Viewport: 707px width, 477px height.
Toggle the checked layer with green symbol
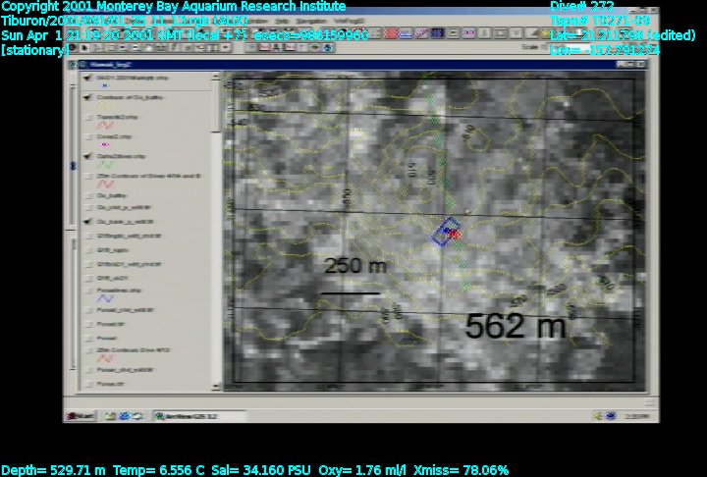click(89, 155)
